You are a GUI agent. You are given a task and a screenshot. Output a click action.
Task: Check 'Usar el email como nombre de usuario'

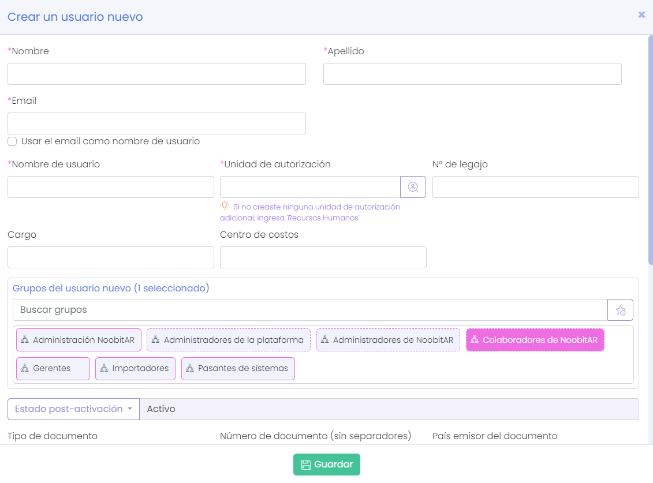click(12, 141)
